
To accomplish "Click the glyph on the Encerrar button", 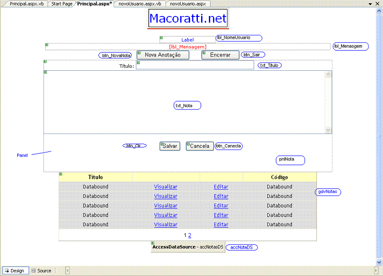I will pos(204,53).
